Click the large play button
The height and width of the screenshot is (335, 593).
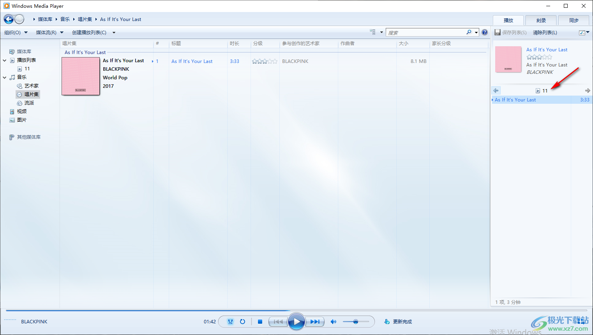tap(296, 321)
